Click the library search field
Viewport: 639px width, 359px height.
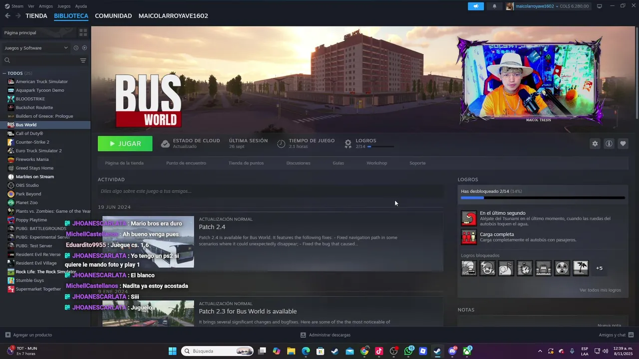[41, 60]
